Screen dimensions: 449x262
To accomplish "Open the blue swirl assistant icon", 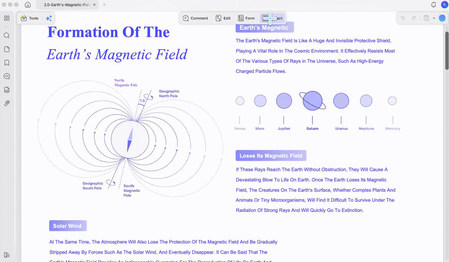I will 442,18.
